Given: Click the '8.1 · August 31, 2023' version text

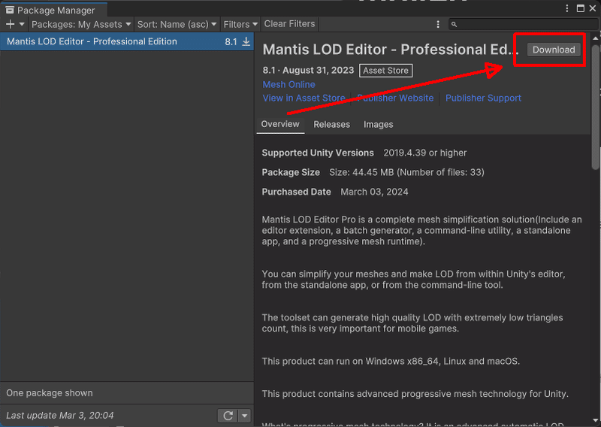Looking at the screenshot, I should point(308,70).
